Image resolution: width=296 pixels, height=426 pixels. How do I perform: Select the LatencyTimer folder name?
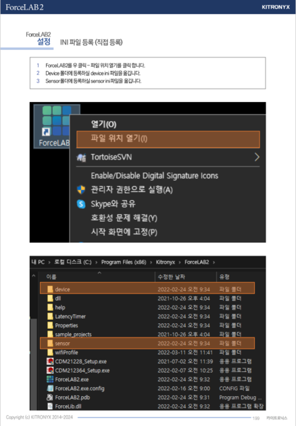tap(70, 316)
